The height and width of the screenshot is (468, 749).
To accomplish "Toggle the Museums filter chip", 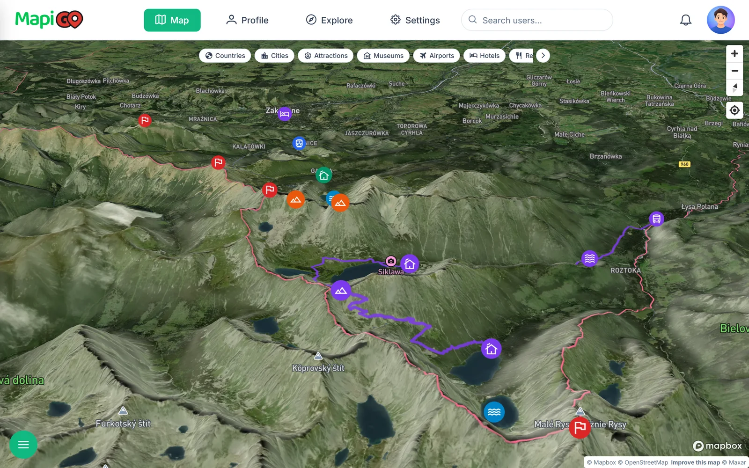I will [383, 56].
